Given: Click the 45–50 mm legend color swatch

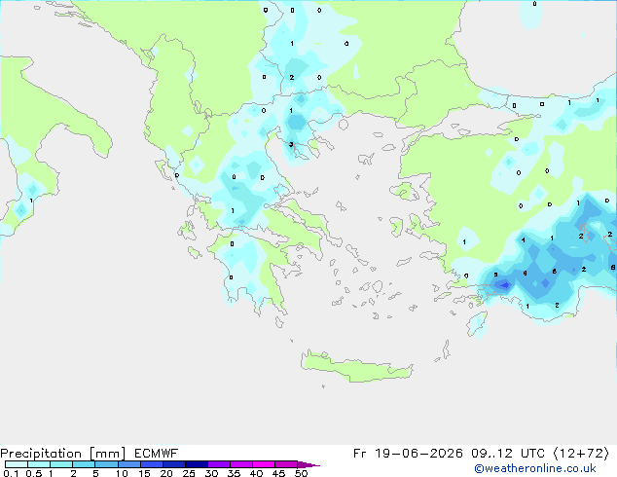Looking at the screenshot, I should point(286,464).
